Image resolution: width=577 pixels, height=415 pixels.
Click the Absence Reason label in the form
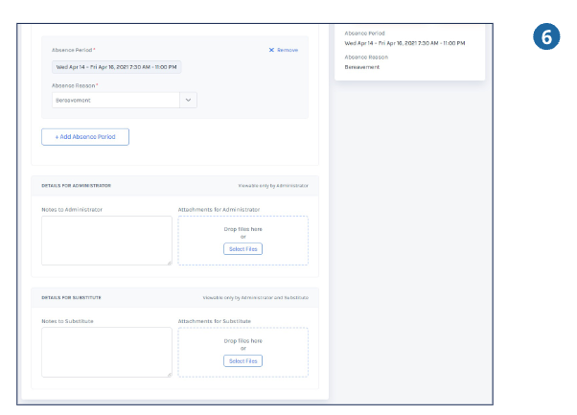pyautogui.click(x=73, y=85)
